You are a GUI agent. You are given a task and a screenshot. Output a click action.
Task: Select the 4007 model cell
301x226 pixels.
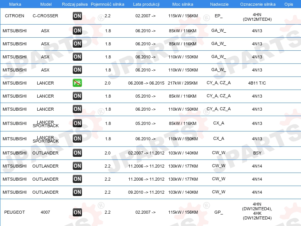tap(45, 212)
